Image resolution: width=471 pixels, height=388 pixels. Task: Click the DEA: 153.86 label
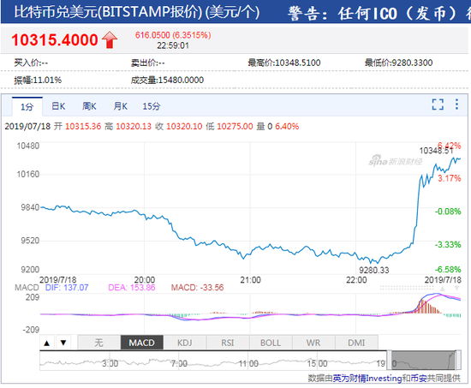[132, 288]
